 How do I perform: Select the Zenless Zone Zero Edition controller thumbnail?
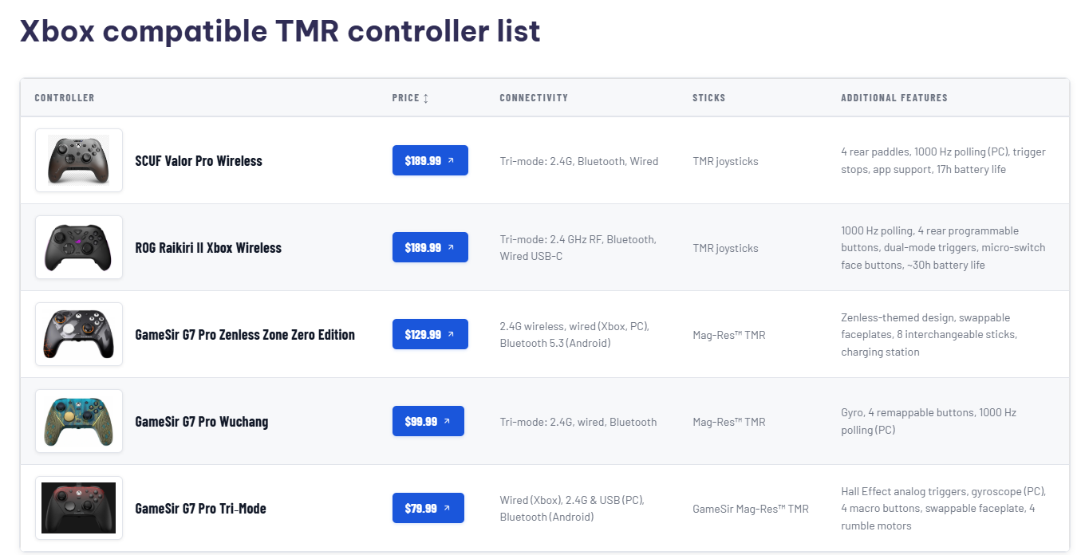point(79,334)
